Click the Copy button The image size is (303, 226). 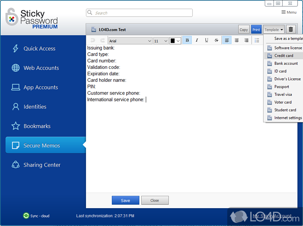[244, 30]
